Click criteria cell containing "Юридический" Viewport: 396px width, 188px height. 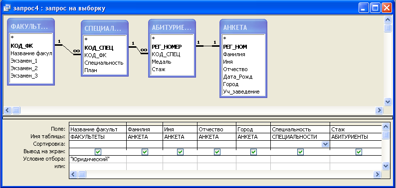[x=98, y=159]
